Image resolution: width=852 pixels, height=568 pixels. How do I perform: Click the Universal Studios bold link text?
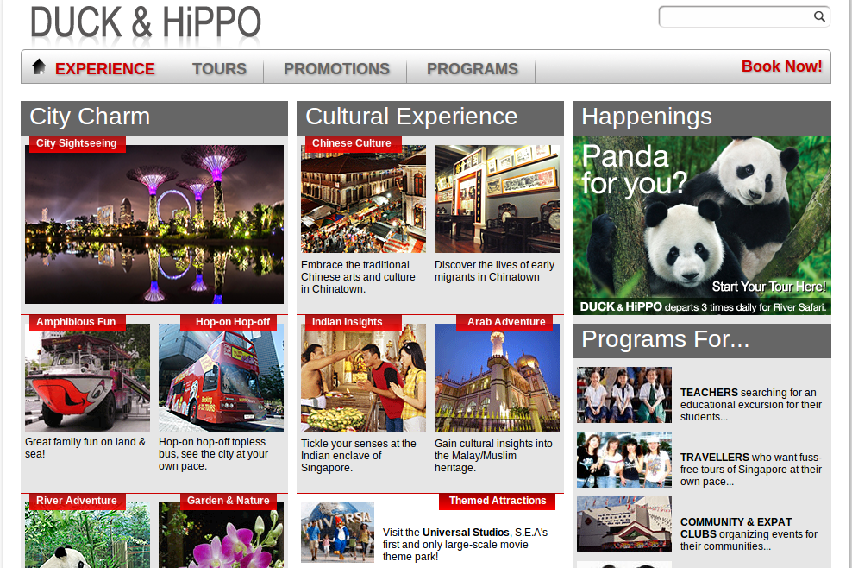pyautogui.click(x=466, y=532)
